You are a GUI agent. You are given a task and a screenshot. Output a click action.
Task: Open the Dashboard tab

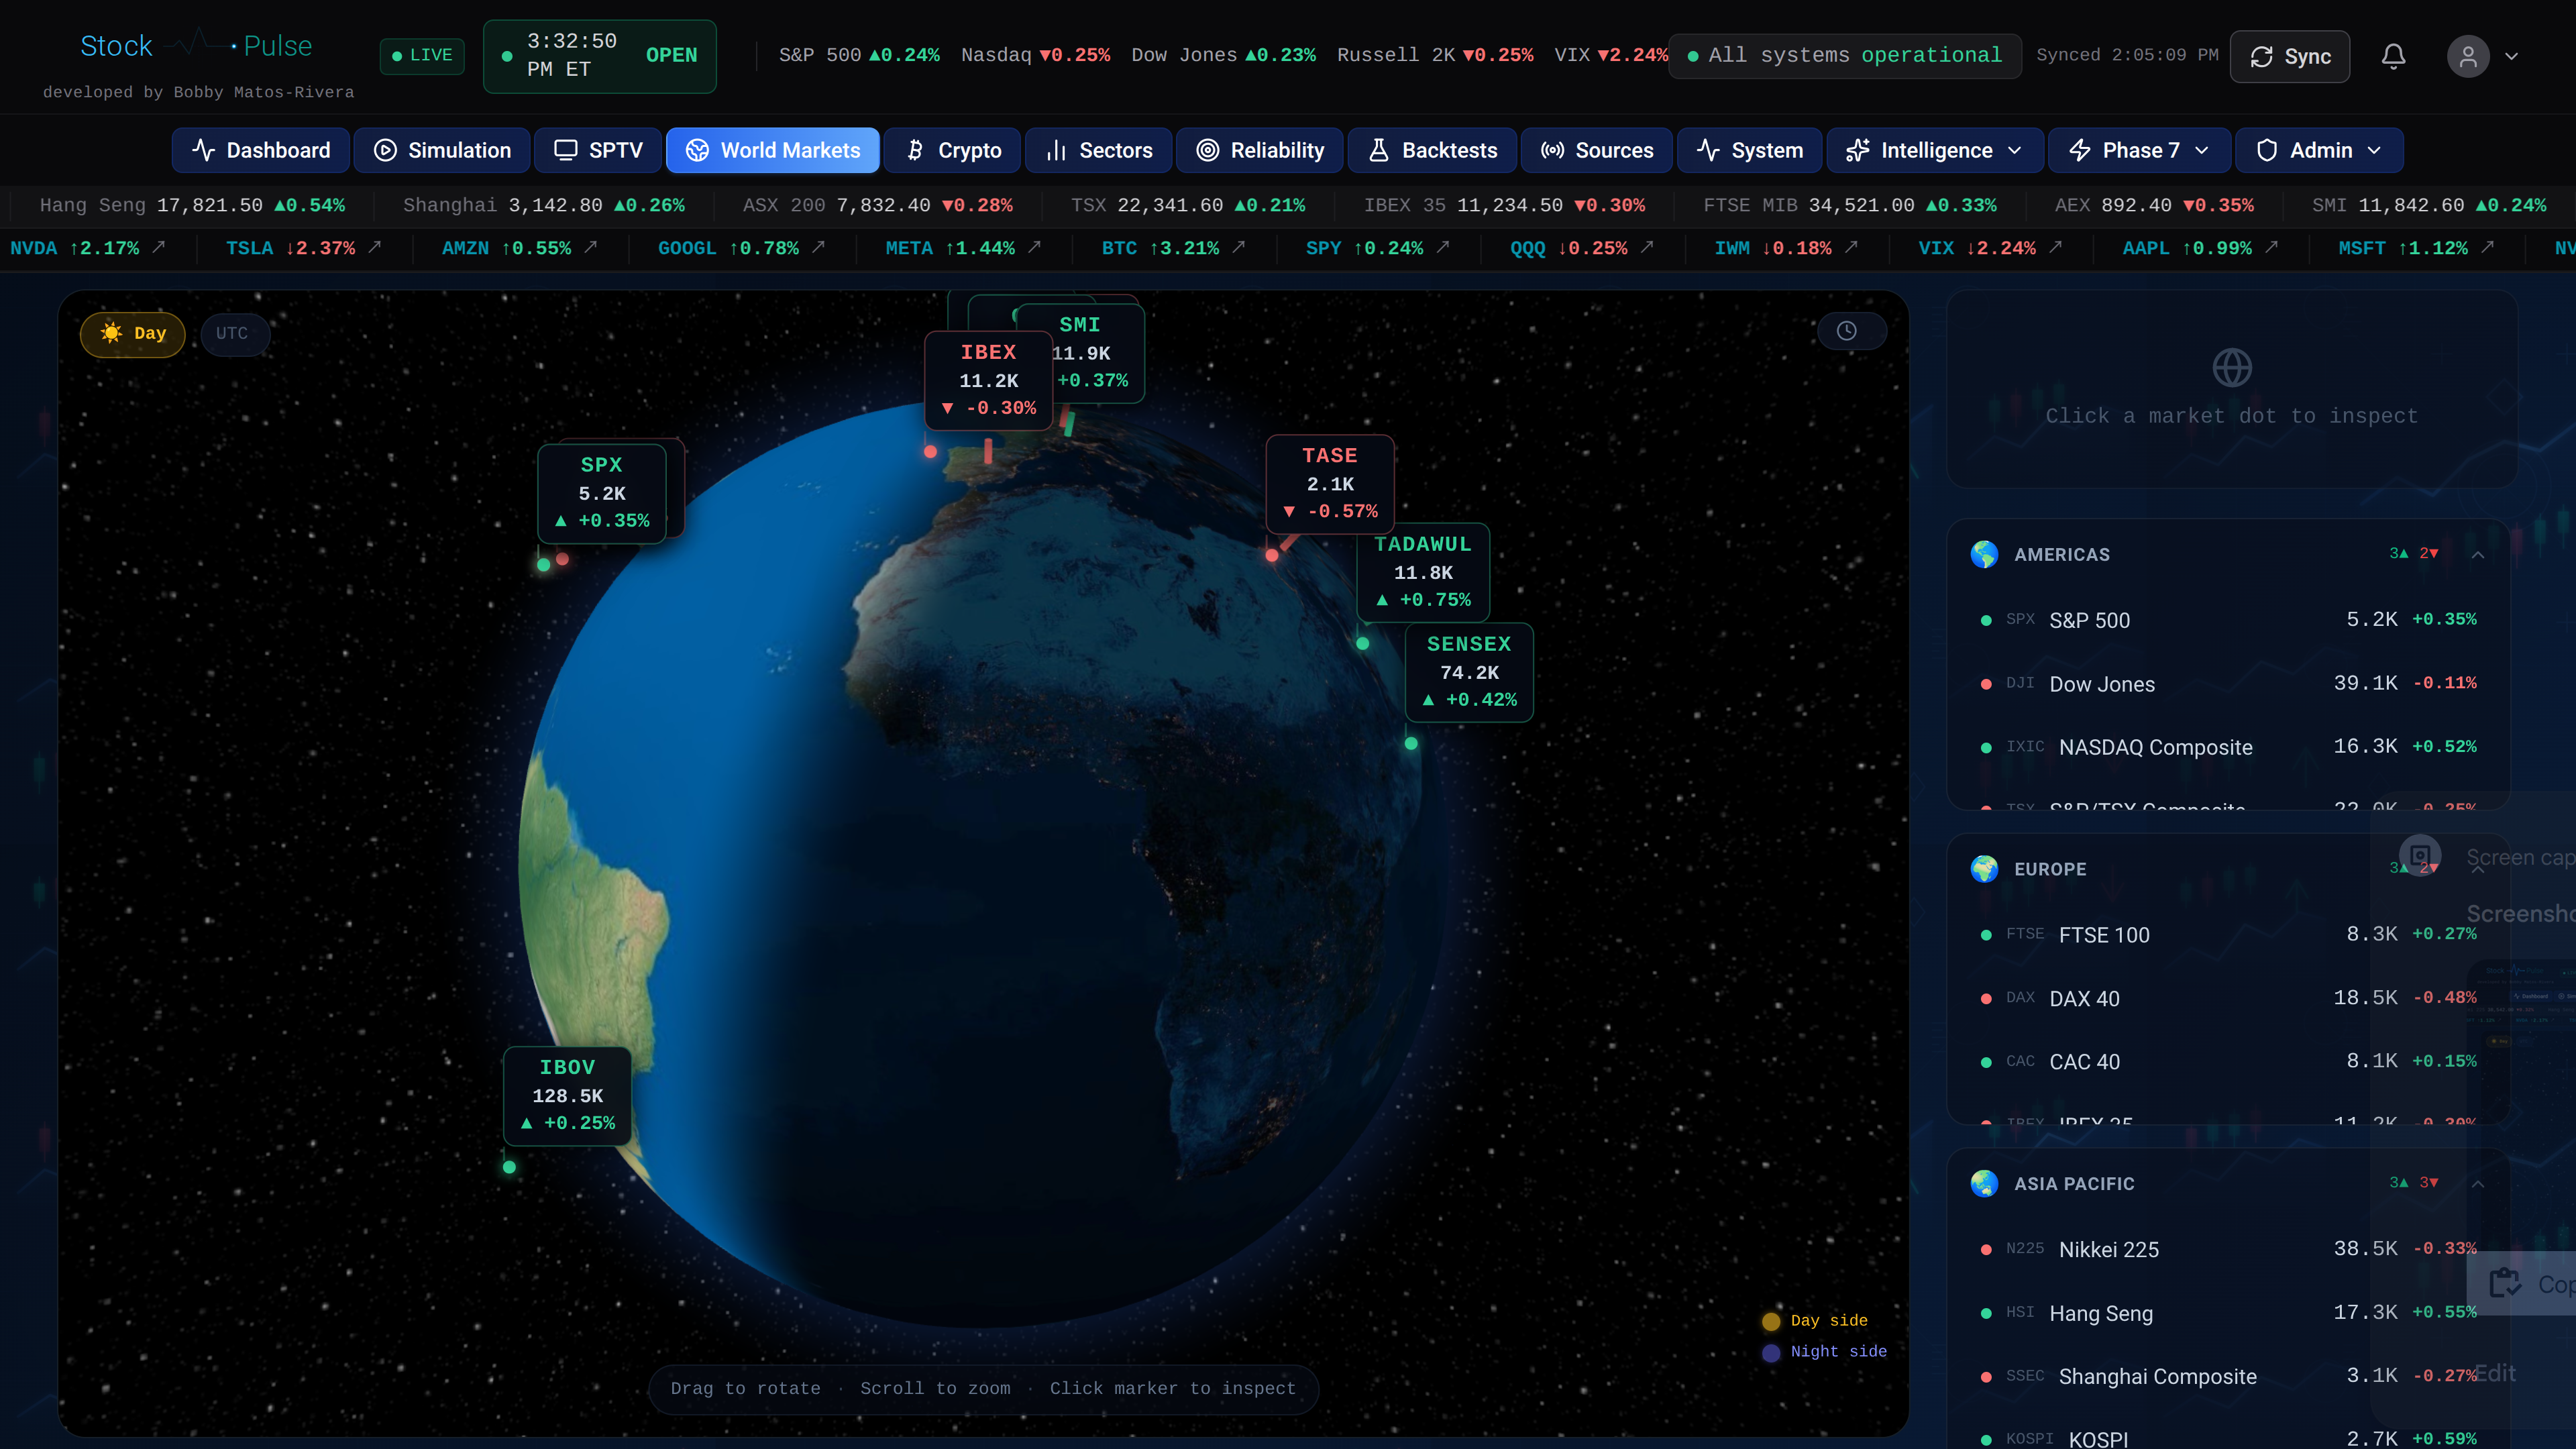(260, 150)
